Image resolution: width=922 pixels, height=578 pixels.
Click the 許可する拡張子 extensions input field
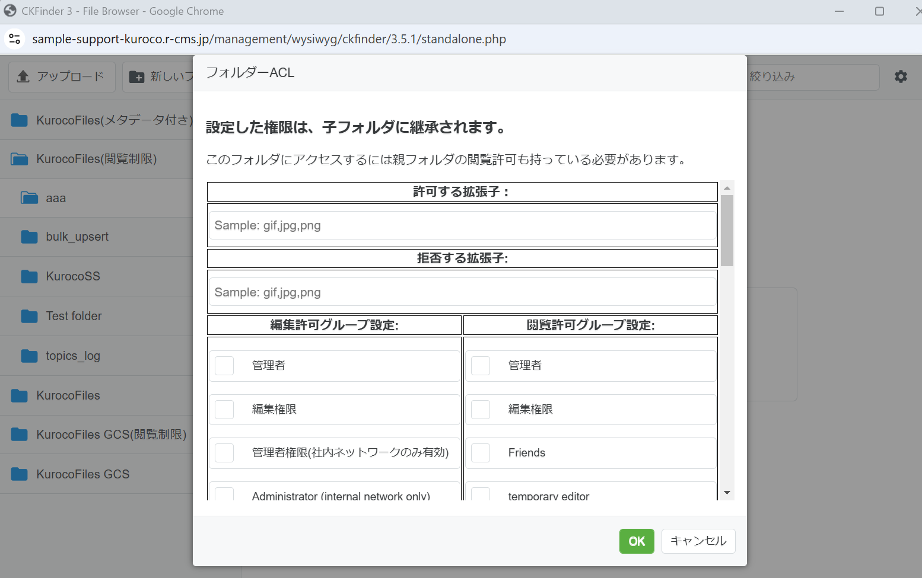pos(462,225)
